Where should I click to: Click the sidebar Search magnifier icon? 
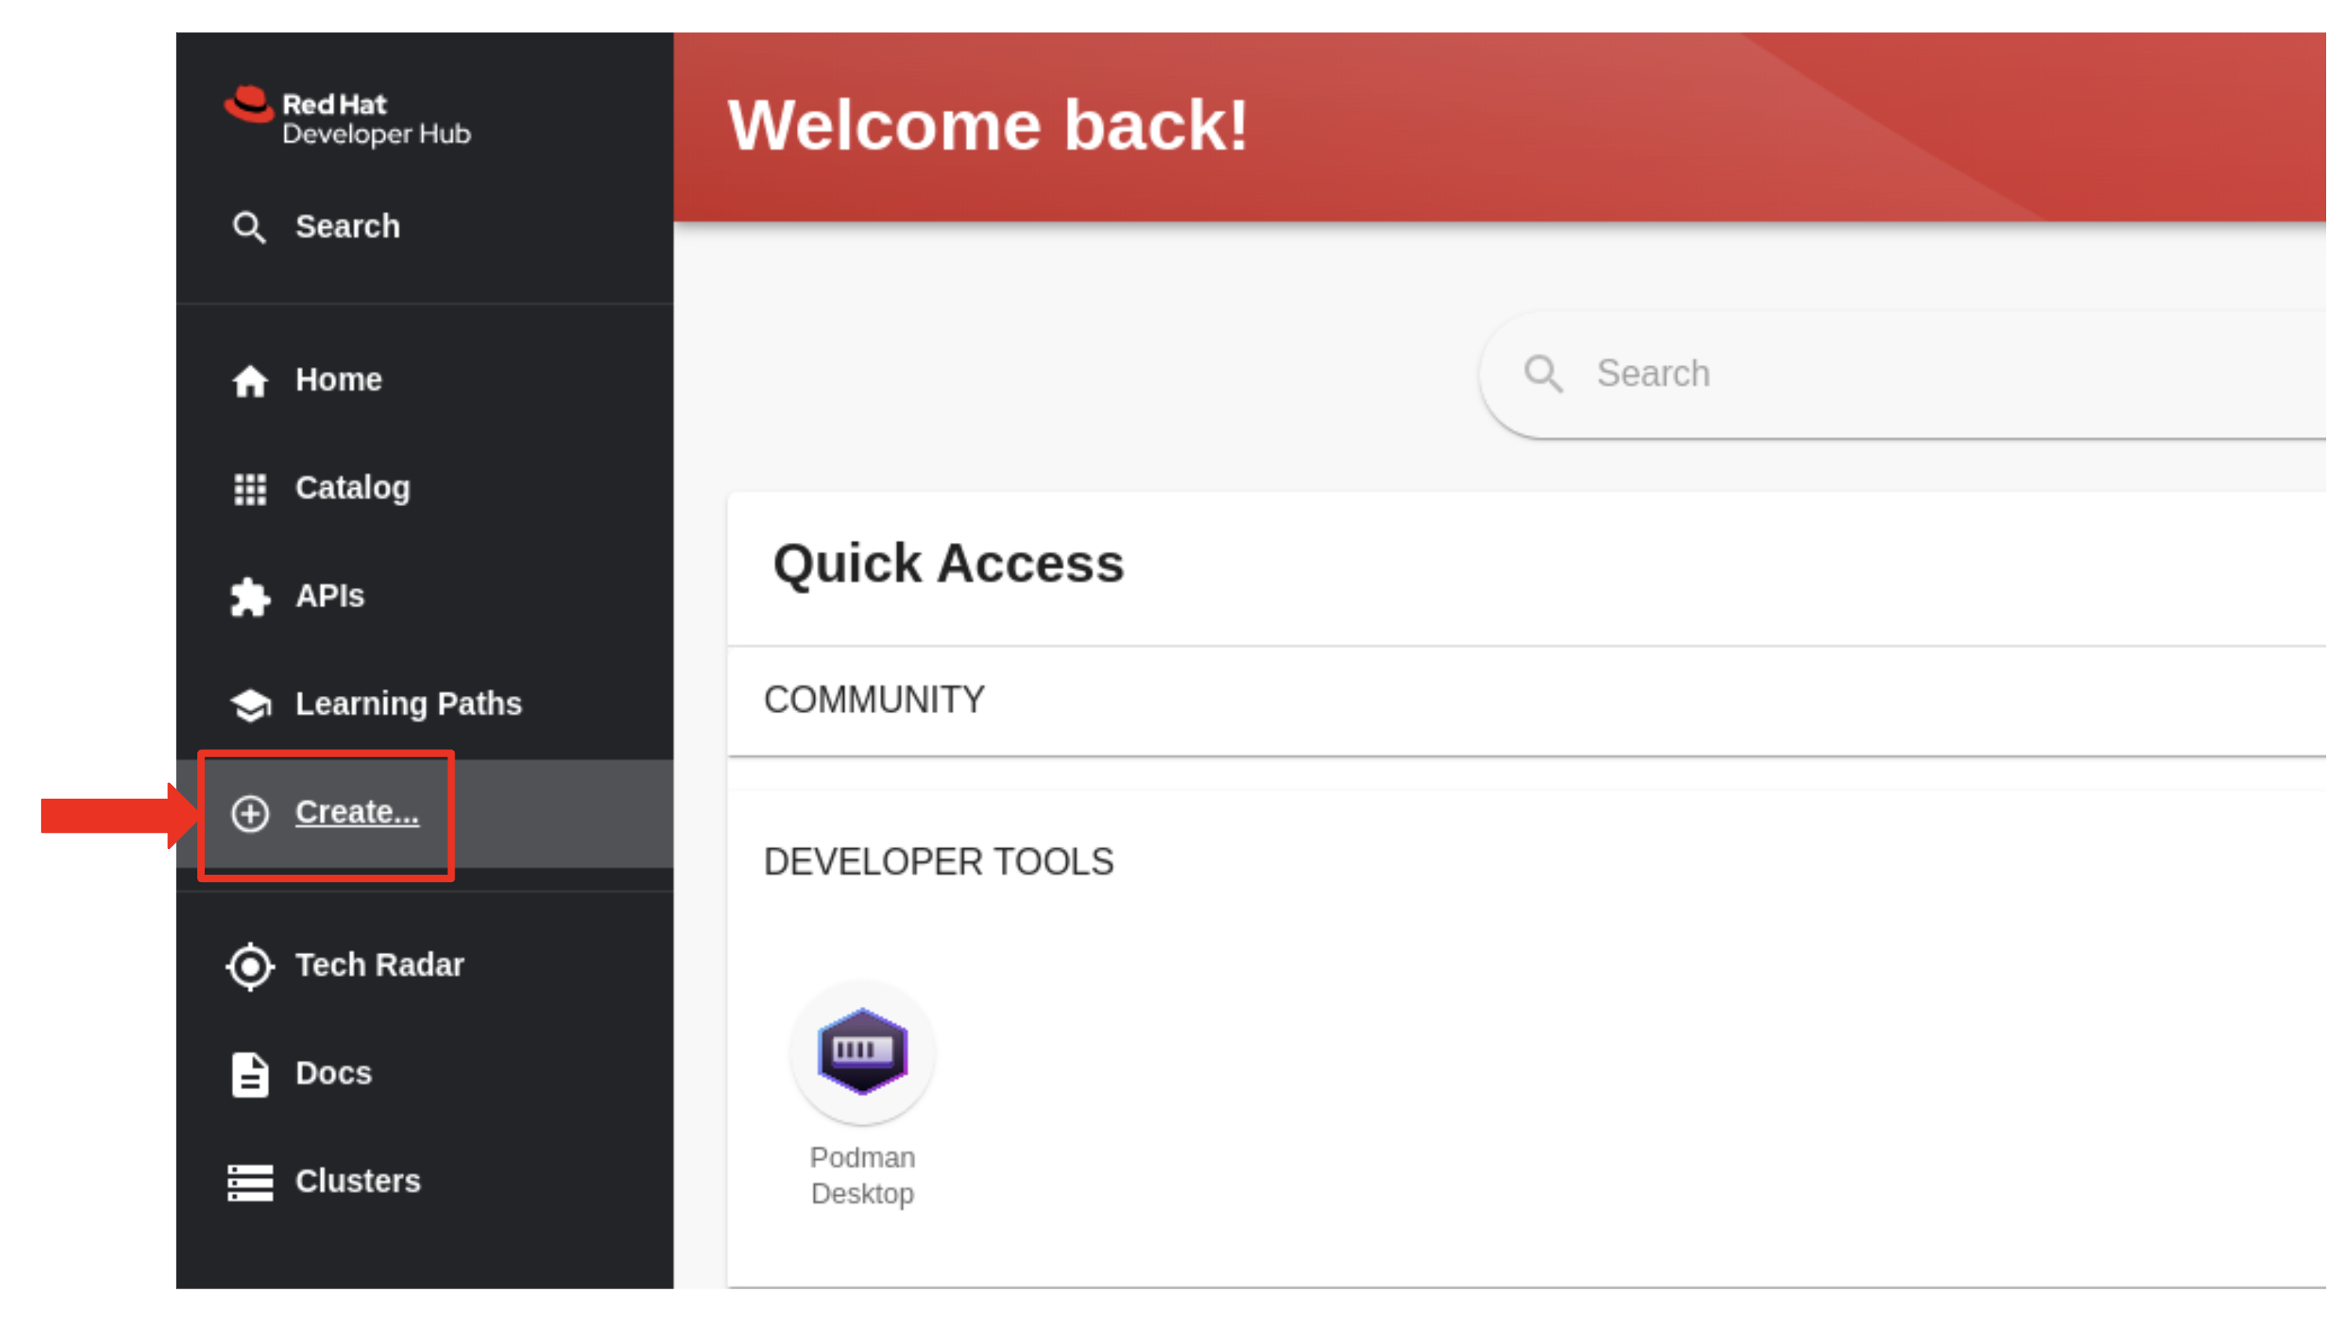pyautogui.click(x=248, y=228)
